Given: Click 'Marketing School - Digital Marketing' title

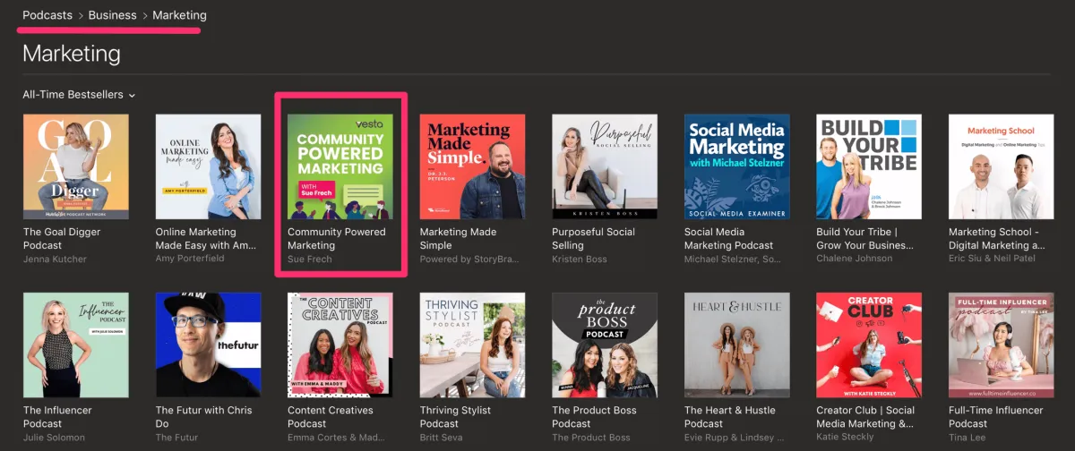Looking at the screenshot, I should (997, 238).
